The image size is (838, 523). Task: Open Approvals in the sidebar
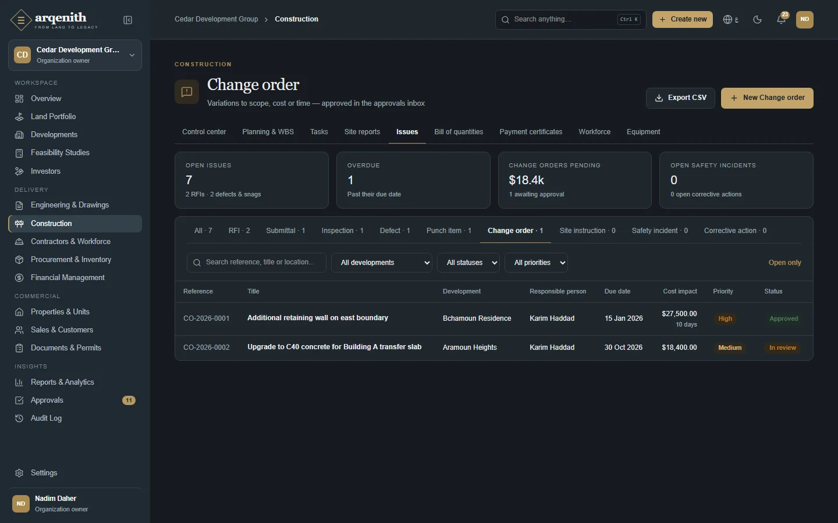[75, 400]
